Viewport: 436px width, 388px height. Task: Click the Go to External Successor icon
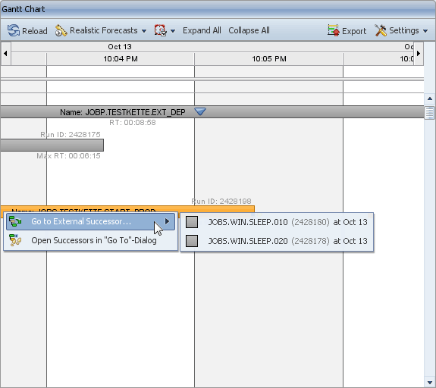click(x=15, y=221)
